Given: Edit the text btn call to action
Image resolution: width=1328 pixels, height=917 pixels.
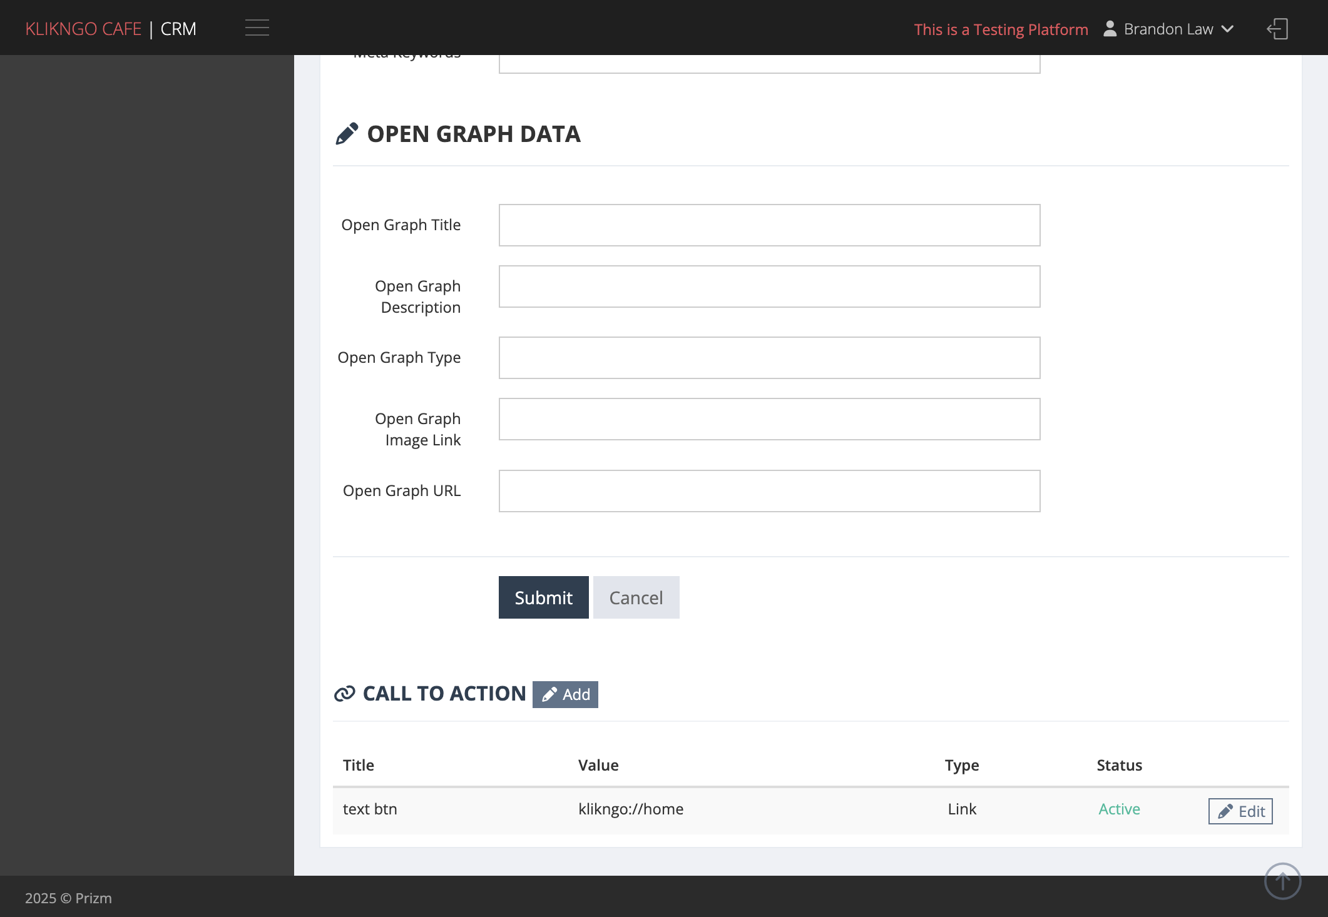Looking at the screenshot, I should point(1240,811).
